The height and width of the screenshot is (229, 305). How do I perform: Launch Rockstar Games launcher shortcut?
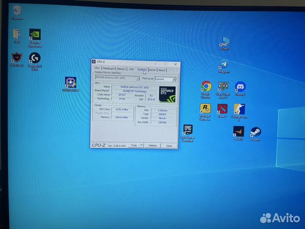[x=205, y=112]
